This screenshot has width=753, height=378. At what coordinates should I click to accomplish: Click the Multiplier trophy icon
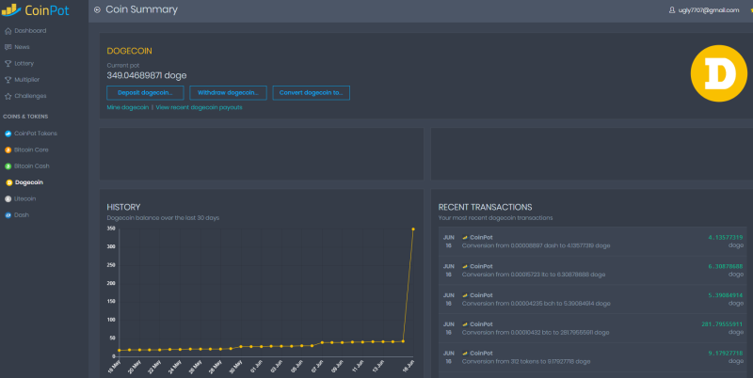coord(8,80)
